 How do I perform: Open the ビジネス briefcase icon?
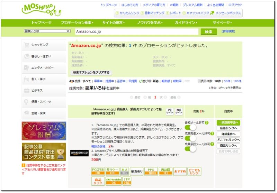(x=27, y=91)
